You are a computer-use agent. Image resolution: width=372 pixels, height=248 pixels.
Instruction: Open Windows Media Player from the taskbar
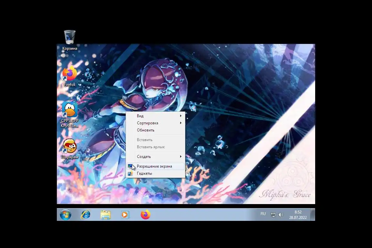pyautogui.click(x=125, y=214)
